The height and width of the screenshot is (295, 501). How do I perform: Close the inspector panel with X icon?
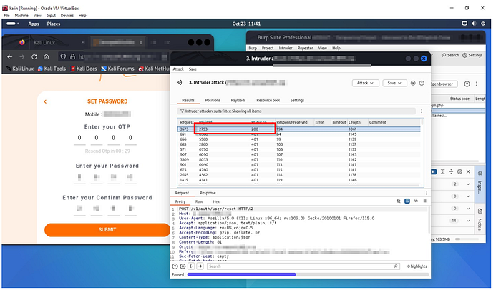468,171
